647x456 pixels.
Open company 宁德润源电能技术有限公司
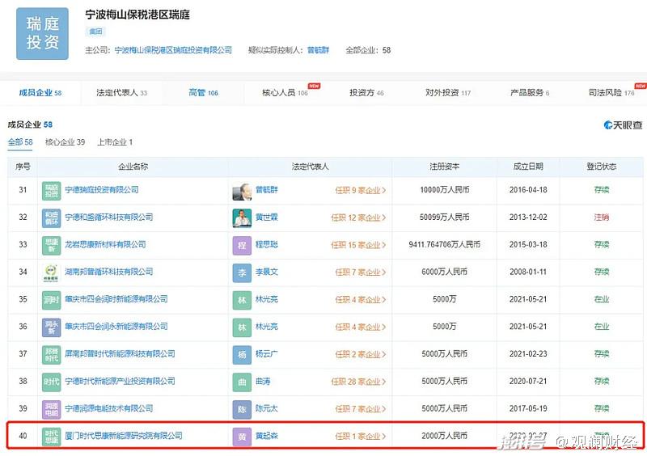[109, 408]
